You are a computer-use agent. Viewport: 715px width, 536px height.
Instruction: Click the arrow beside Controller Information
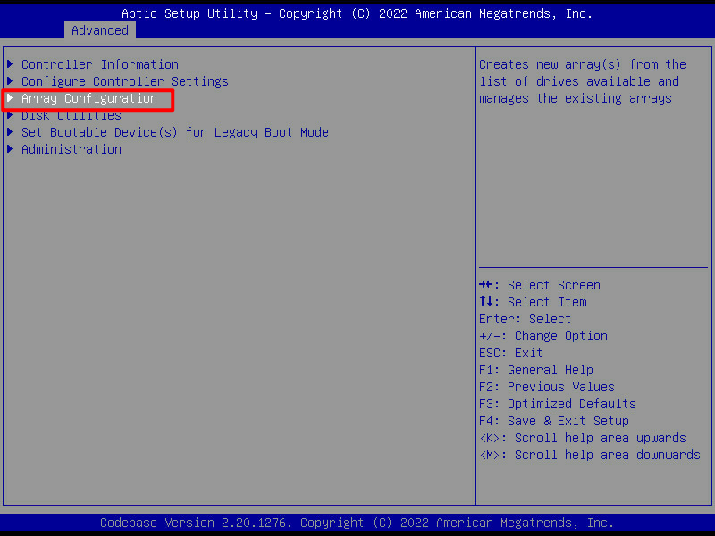coord(11,64)
